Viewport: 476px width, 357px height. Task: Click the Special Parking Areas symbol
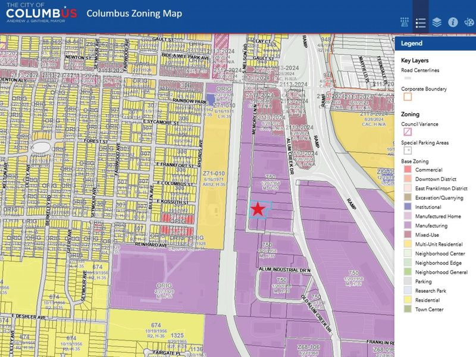(x=408, y=151)
